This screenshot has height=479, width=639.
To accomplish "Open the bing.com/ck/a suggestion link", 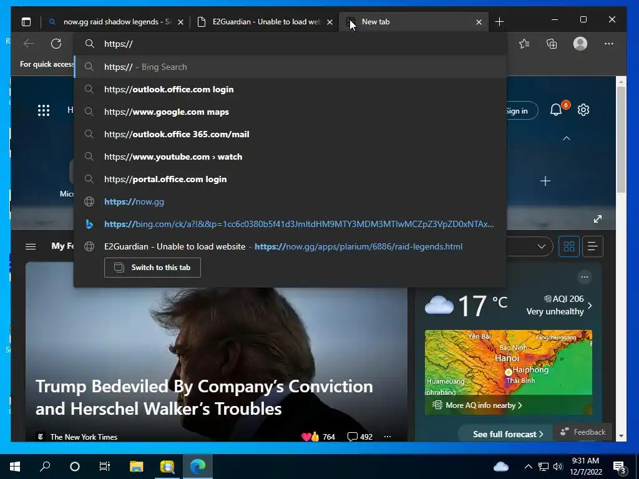I will tap(290, 224).
